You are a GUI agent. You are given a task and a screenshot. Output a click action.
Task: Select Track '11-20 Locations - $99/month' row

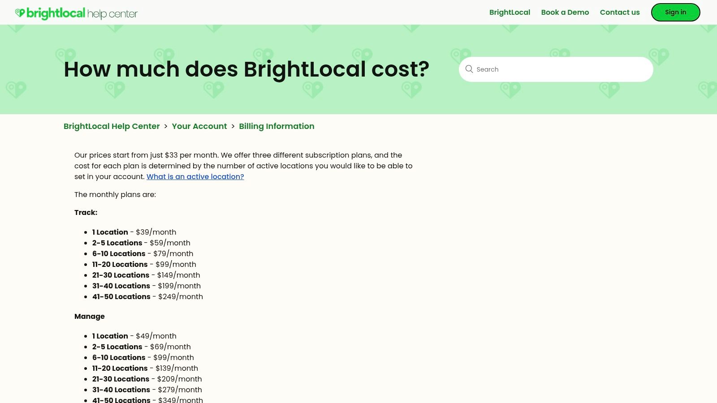(144, 264)
